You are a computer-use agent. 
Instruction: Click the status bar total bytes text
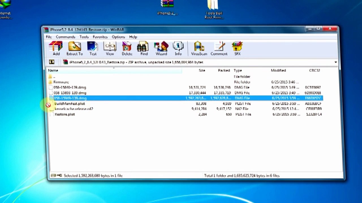242,175
